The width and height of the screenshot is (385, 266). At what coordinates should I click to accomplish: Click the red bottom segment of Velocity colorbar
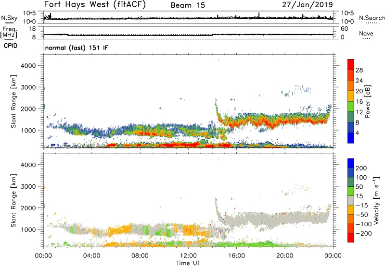click(351, 238)
